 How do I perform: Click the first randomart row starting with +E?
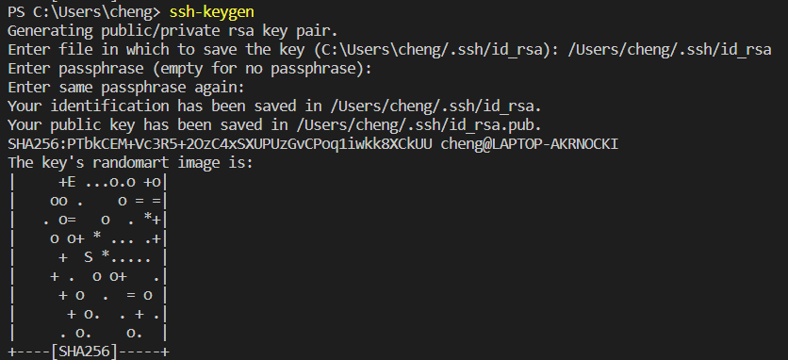89,182
